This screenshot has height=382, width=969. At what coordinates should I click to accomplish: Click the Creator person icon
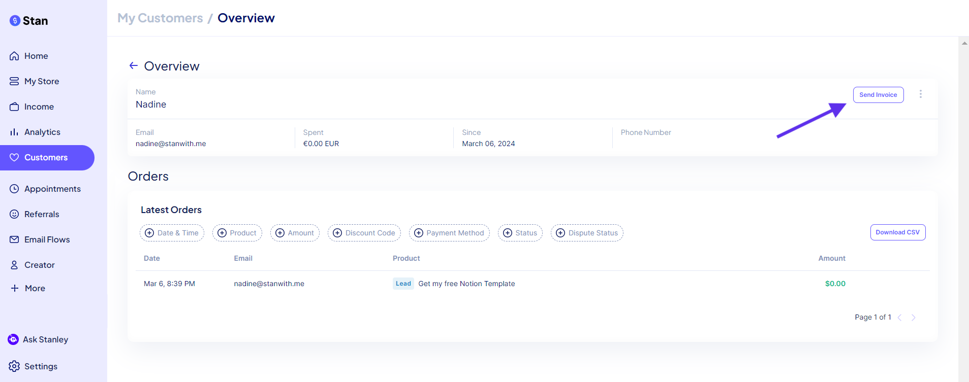coord(14,265)
